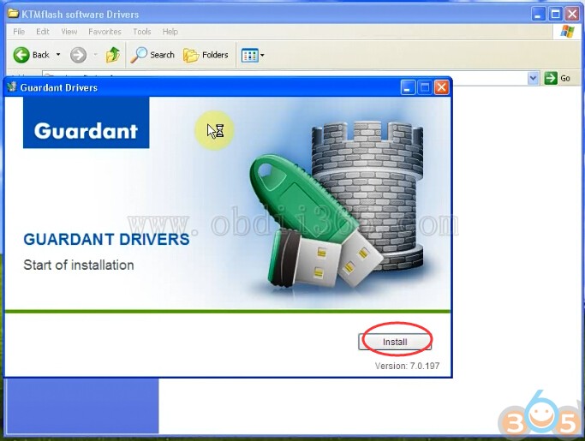Click the Guardant Drivers title bar icon
Screen dimensions: 585x441
[12, 87]
